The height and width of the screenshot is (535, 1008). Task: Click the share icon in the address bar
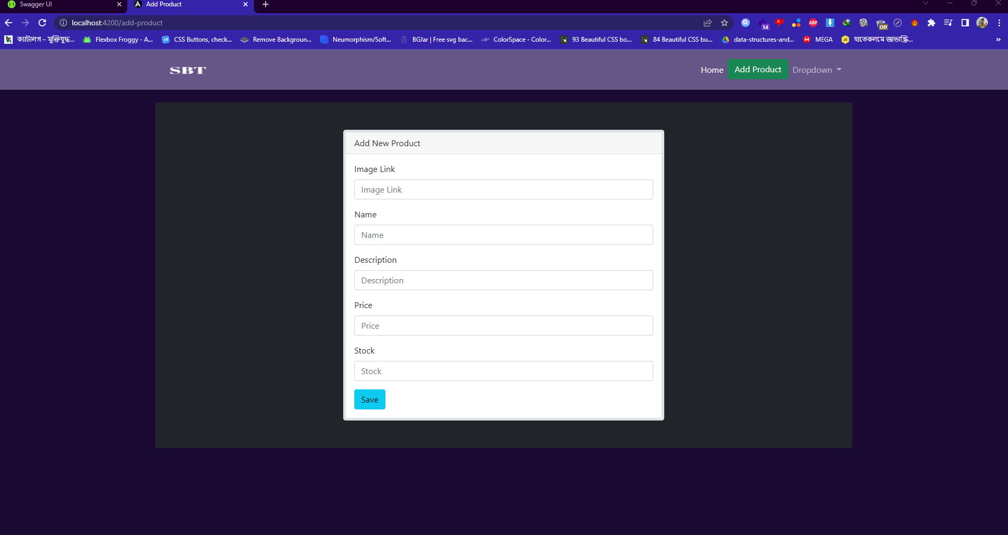[706, 23]
